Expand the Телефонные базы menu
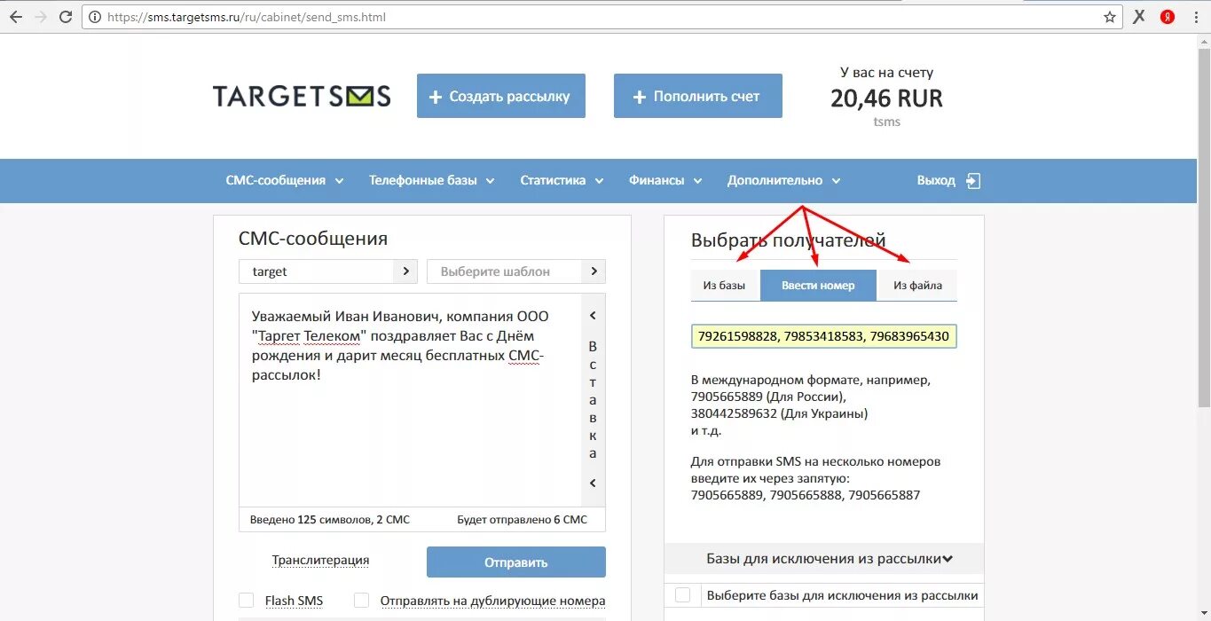 [432, 180]
